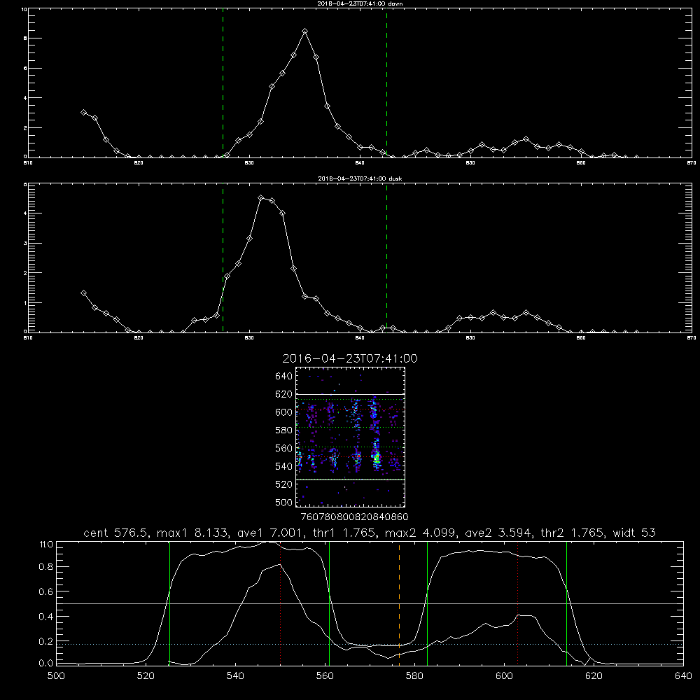700x700 pixels.
Task: Click the 540 tick label of profile plot x-axis
Action: tap(235, 676)
